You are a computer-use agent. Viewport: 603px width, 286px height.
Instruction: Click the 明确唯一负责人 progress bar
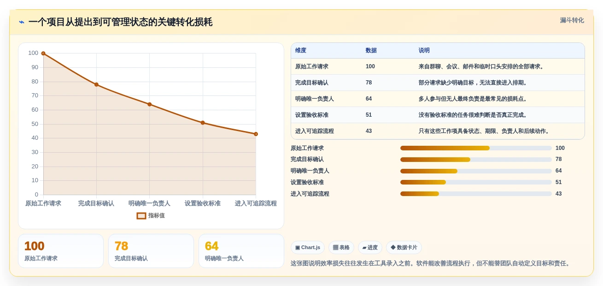pos(476,171)
